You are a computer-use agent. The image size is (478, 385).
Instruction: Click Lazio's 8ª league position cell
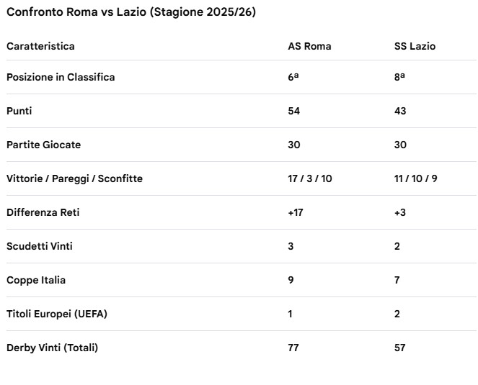[399, 77]
